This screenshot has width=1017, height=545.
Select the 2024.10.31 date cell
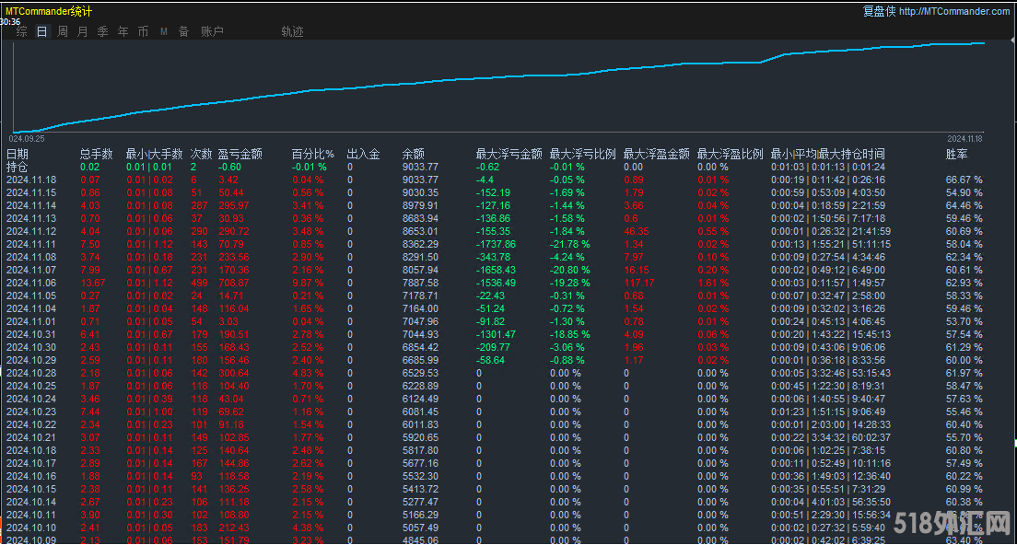31,334
